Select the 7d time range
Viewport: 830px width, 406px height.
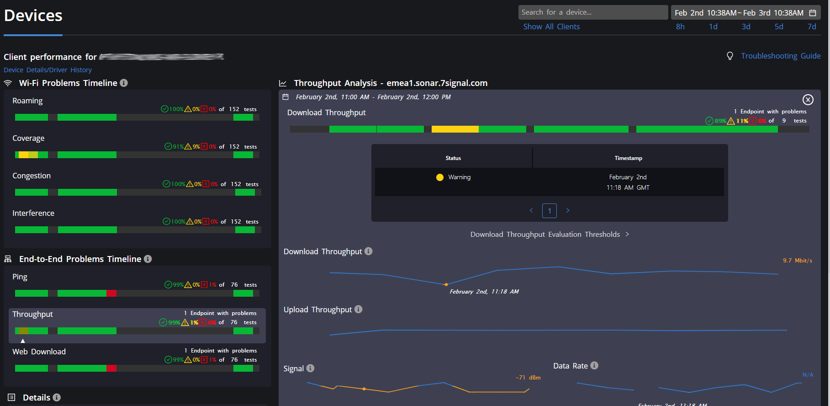tap(811, 27)
